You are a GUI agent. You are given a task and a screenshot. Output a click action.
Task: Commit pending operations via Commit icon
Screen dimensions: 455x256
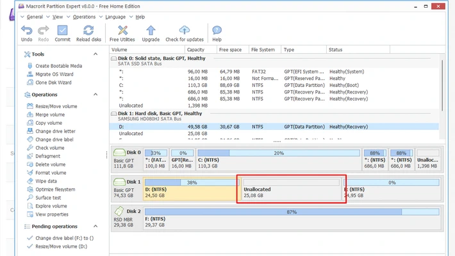tap(62, 31)
